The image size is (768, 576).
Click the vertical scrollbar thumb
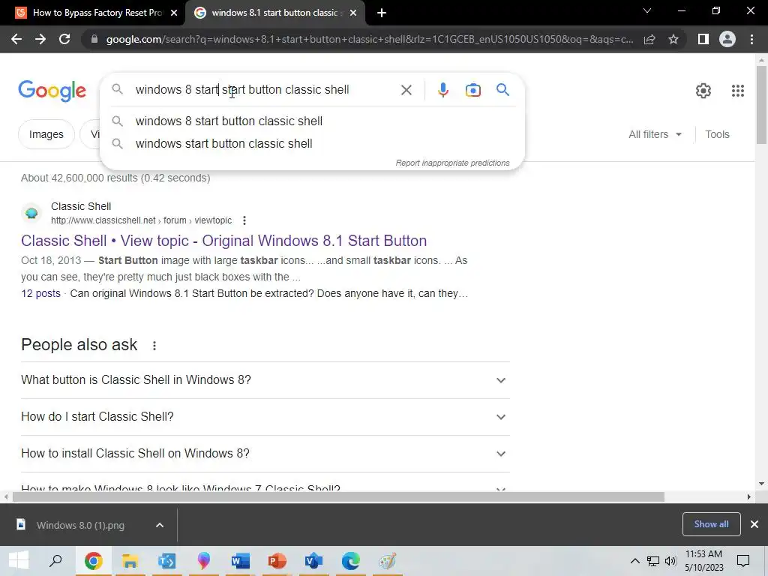click(761, 104)
